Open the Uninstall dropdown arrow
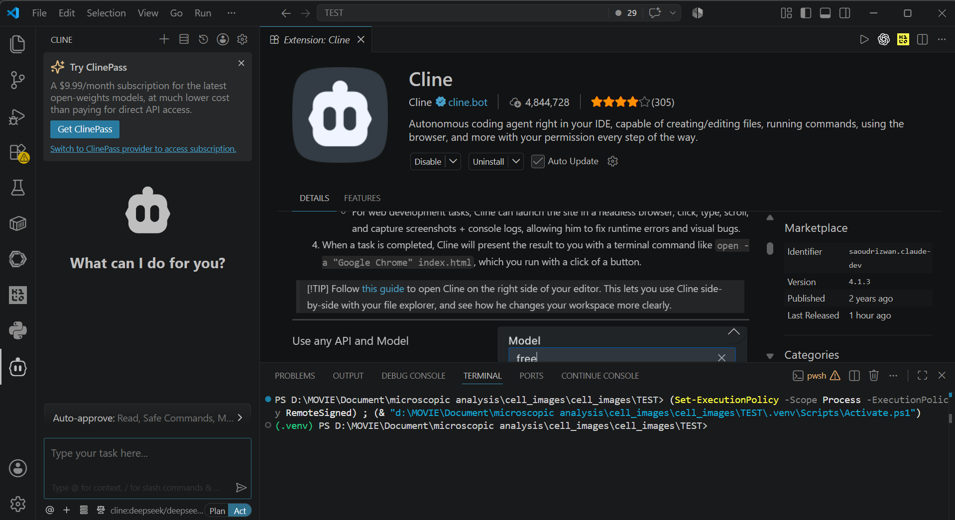 click(x=516, y=161)
